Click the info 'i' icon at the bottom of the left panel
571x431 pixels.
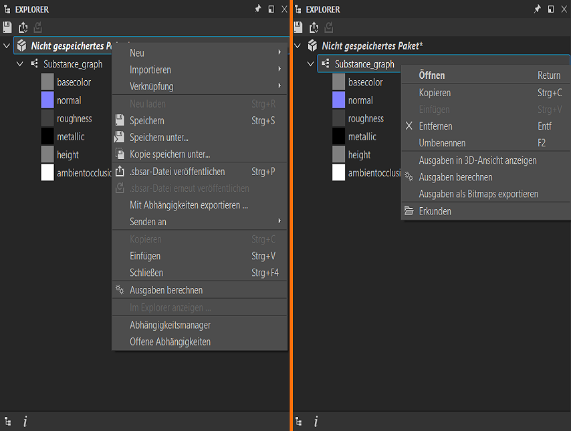coord(25,422)
